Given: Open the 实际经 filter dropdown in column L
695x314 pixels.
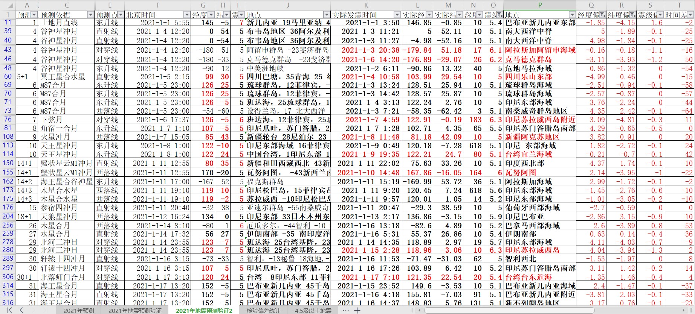Looking at the screenshot, I should (429, 15).
